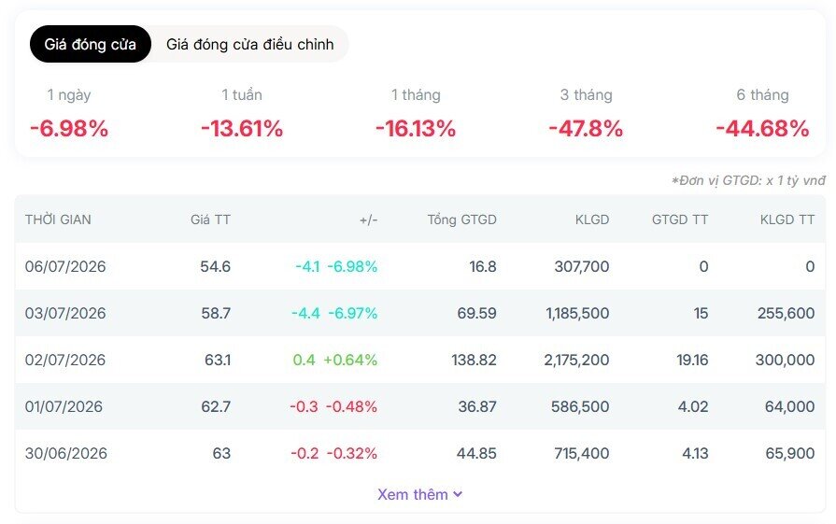836x524 pixels.
Task: Select the 3 tháng -47.8% figure
Action: (586, 129)
